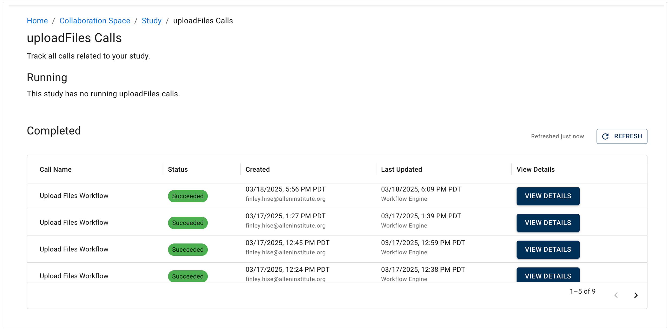669x331 pixels.
Task: Select the 03/17/2025 12:45 PM created date cell
Action: pyautogui.click(x=287, y=243)
